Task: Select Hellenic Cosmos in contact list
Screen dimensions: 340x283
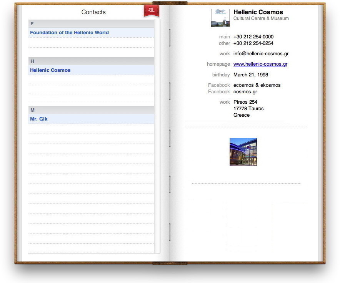Action: coord(91,70)
